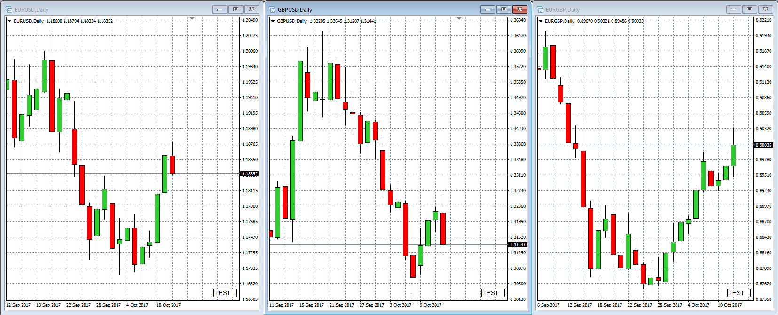Close the GBPUSD,Daily chart window
778x315 pixels.
pyautogui.click(x=520, y=9)
